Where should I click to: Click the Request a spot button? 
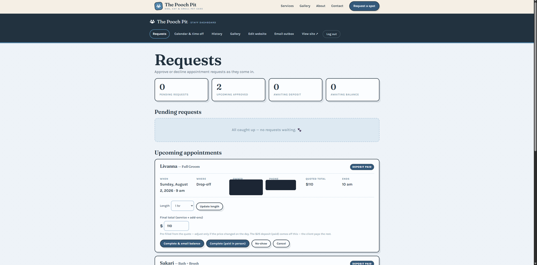364,6
